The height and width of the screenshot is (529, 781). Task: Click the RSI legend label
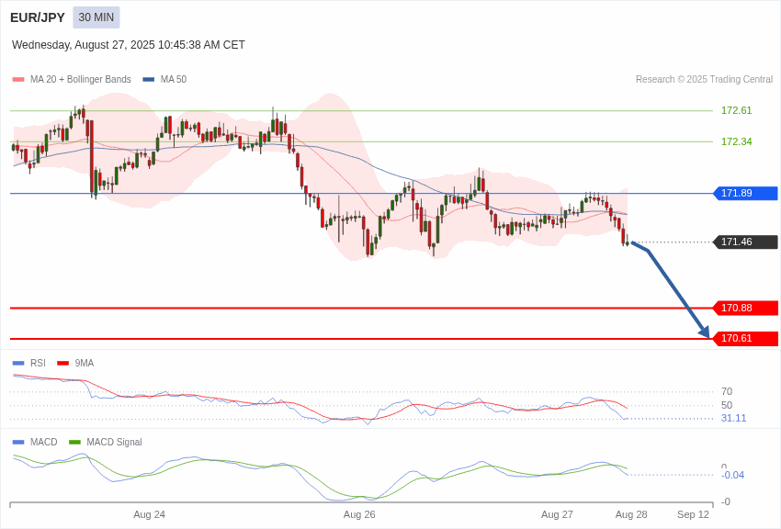click(x=38, y=364)
